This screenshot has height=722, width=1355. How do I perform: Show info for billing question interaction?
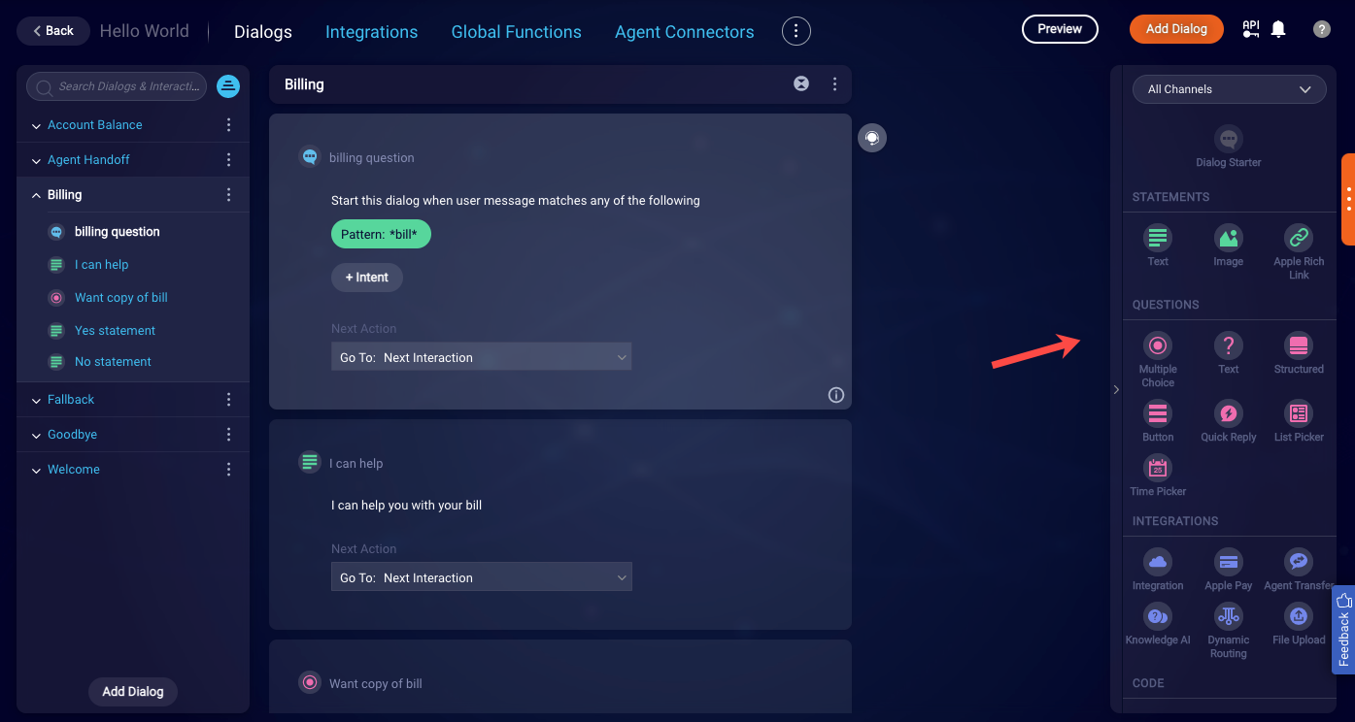(836, 395)
